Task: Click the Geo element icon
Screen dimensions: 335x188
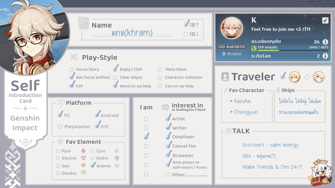Action: tap(83, 165)
